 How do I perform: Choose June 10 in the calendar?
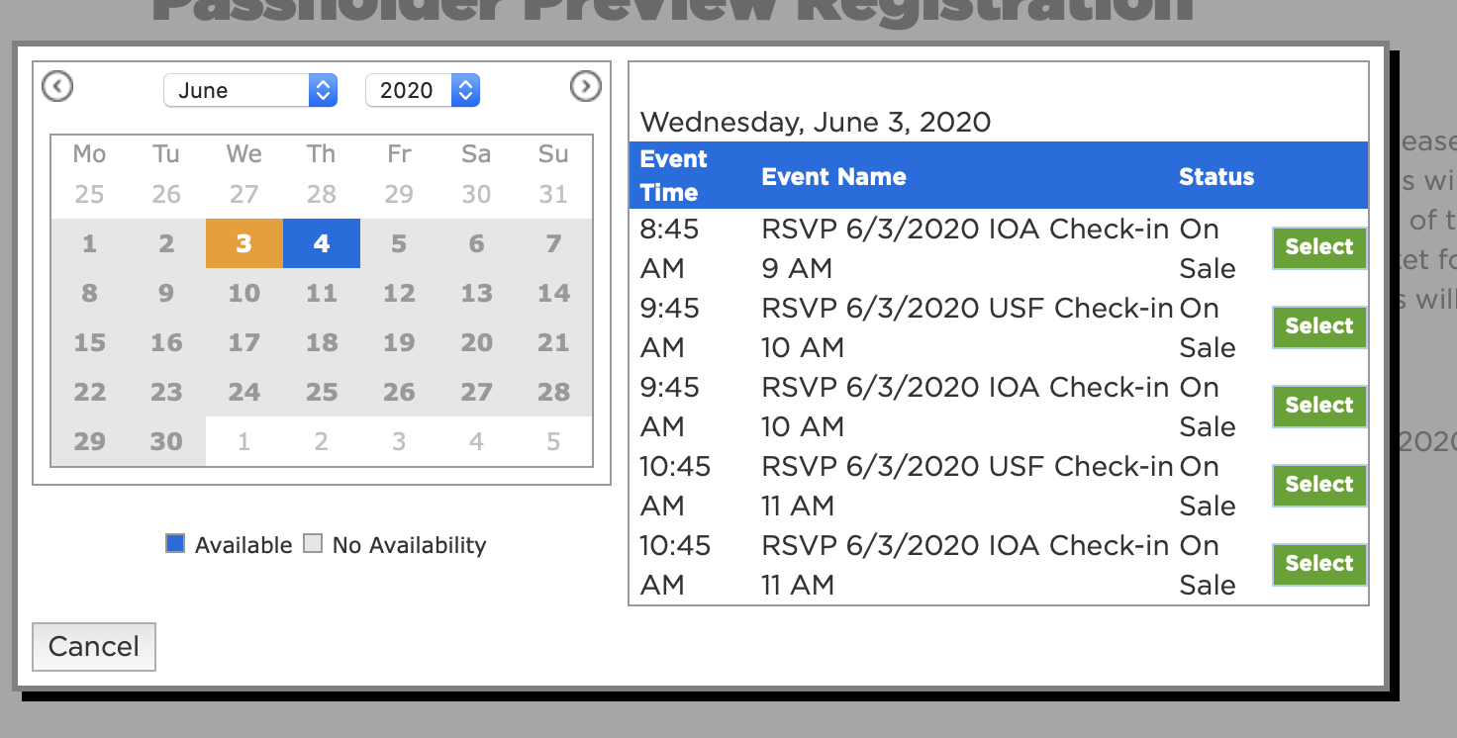pyautogui.click(x=244, y=293)
